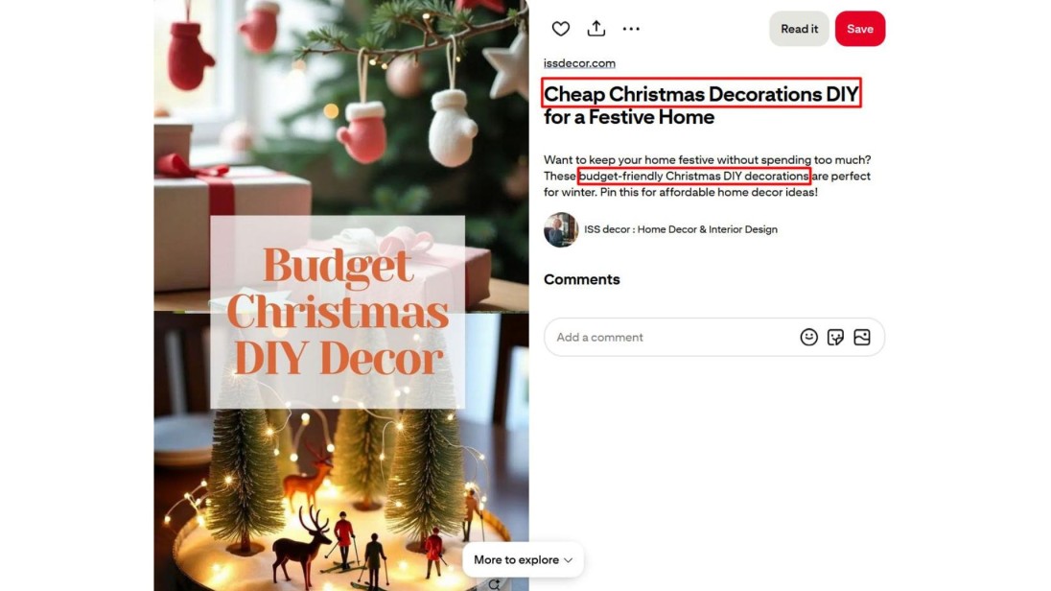
Task: Click the Comments section heading
Action: click(x=581, y=279)
